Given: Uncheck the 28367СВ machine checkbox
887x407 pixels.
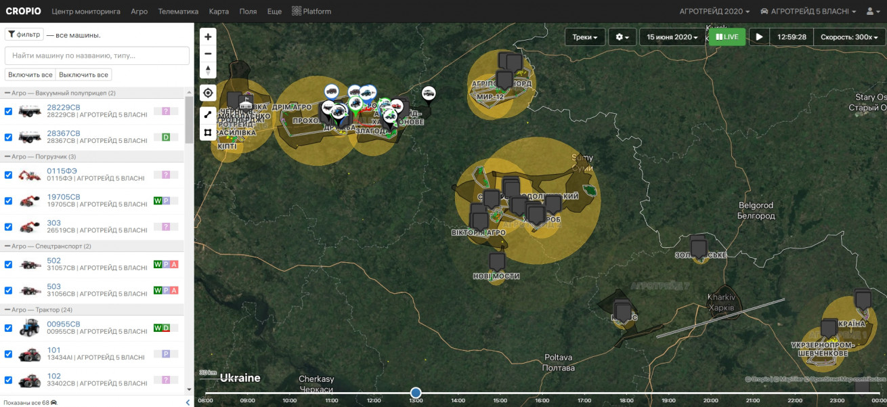Looking at the screenshot, I should 9,137.
